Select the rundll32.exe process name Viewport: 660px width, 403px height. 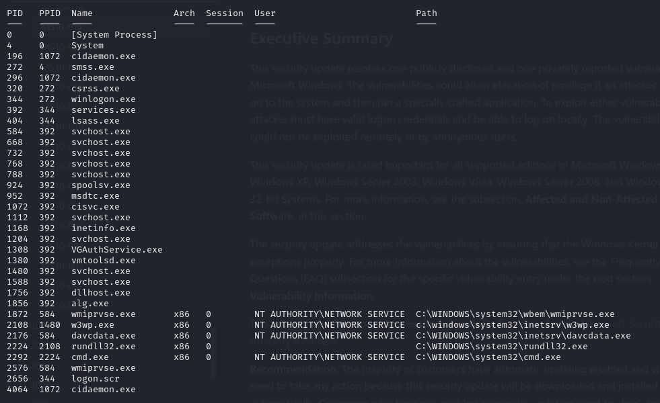coord(103,347)
